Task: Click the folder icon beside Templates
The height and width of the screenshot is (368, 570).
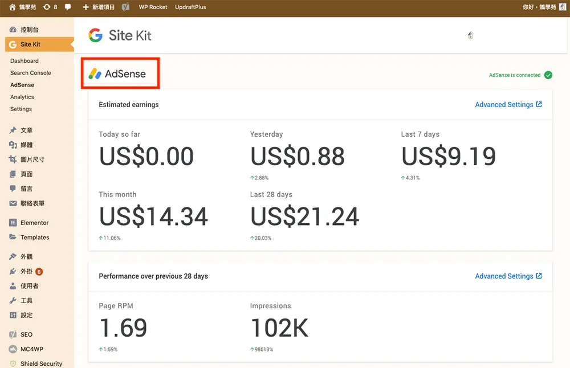Action: click(13, 237)
